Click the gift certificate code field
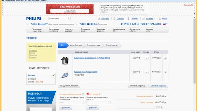The image size is (197, 111). pos(72,103)
